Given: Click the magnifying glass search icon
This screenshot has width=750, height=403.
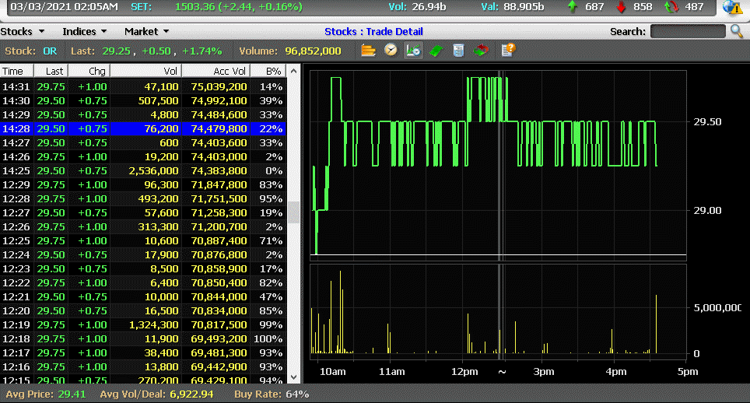Looking at the screenshot, I should (x=737, y=32).
